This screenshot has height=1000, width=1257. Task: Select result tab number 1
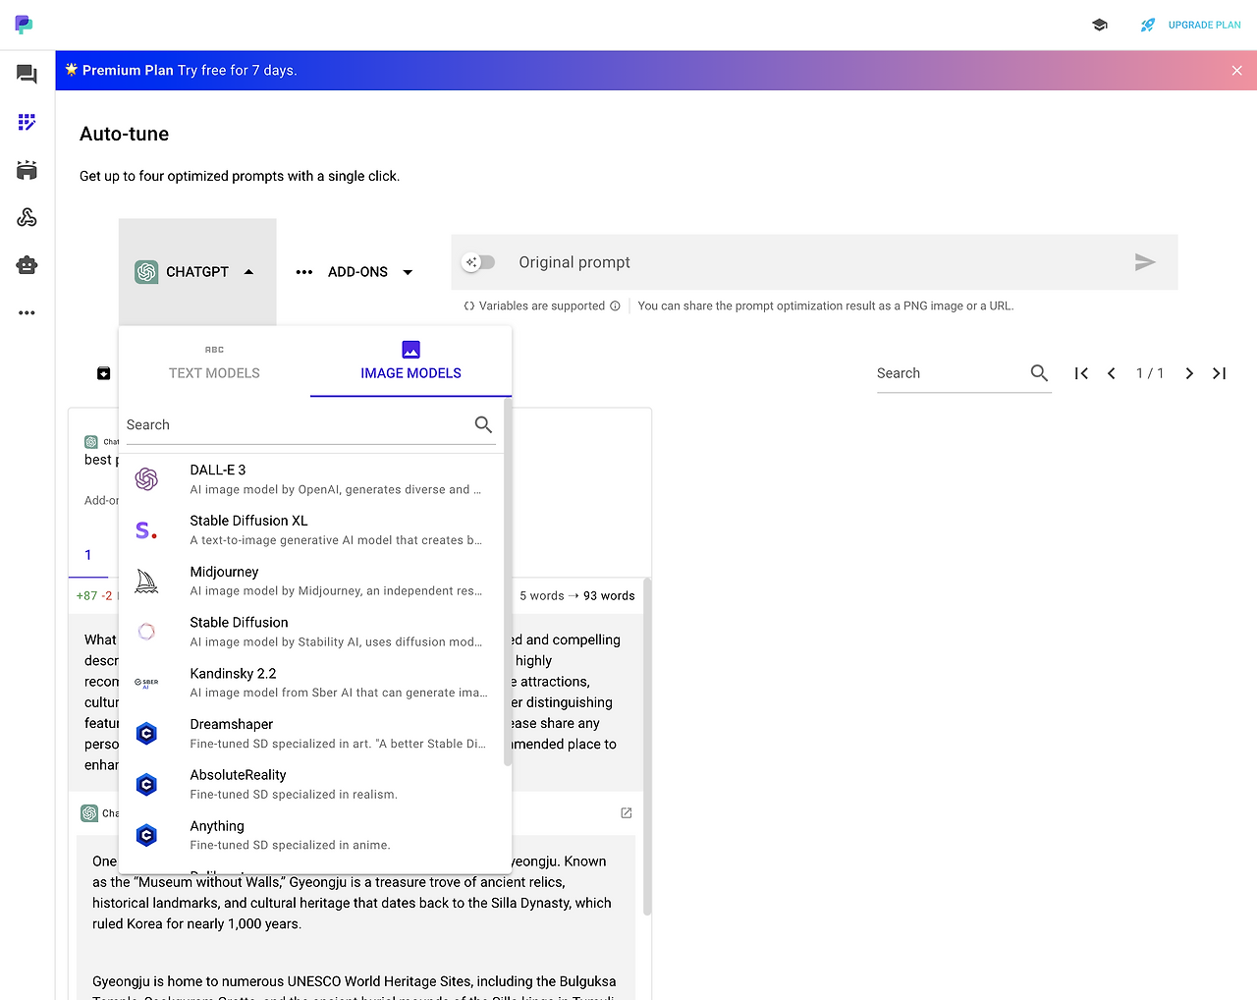pyautogui.click(x=88, y=555)
